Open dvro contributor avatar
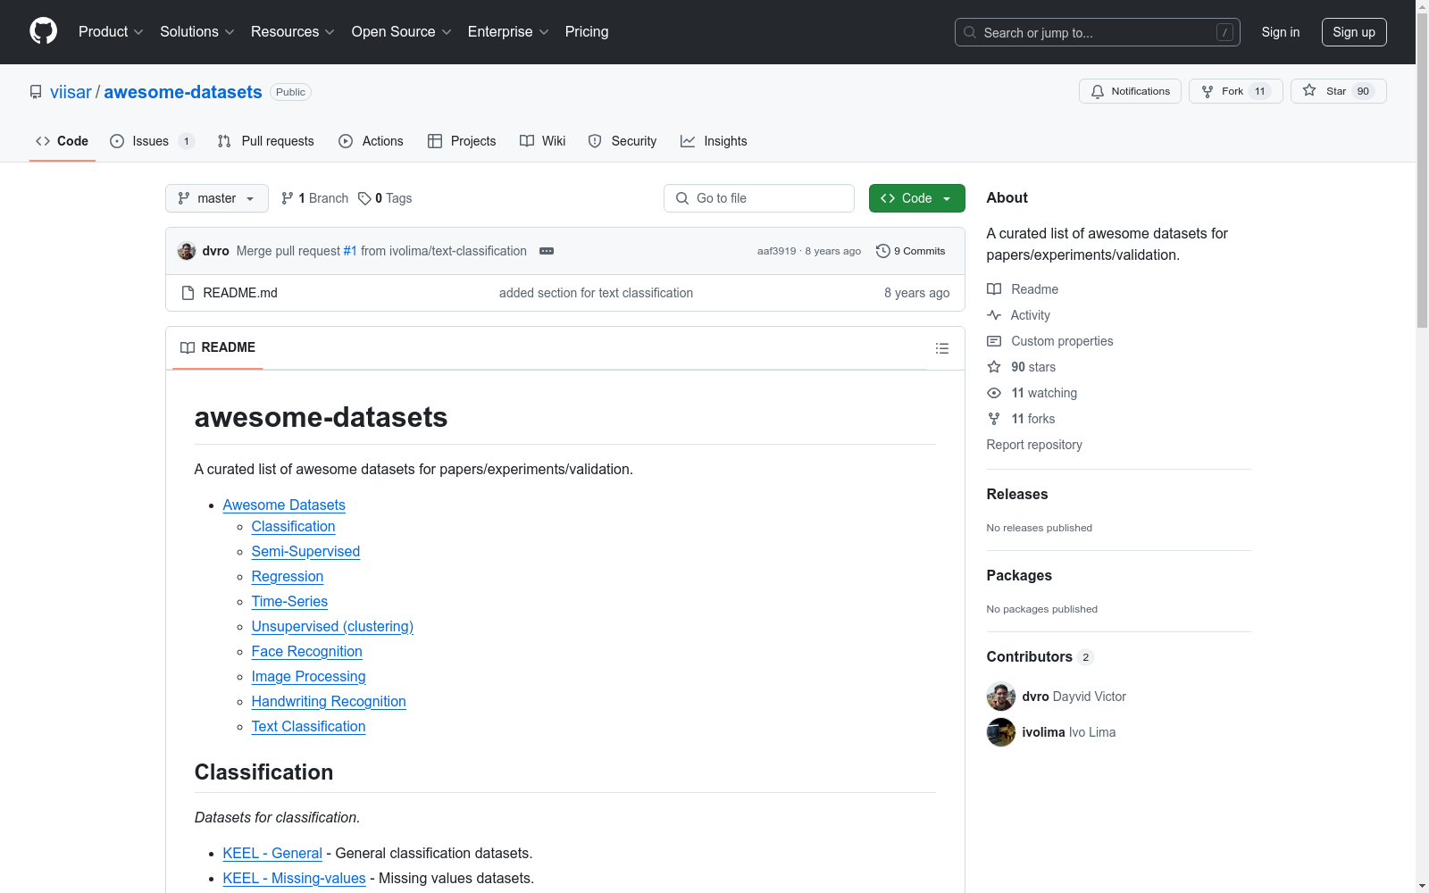 (1001, 697)
